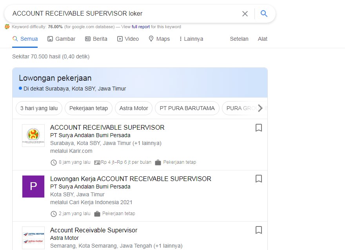Click the blue magnifier search icon
Image resolution: width=345 pixels, height=250 pixels.
(264, 14)
